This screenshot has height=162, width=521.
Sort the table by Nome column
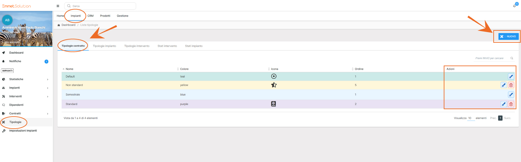click(69, 69)
